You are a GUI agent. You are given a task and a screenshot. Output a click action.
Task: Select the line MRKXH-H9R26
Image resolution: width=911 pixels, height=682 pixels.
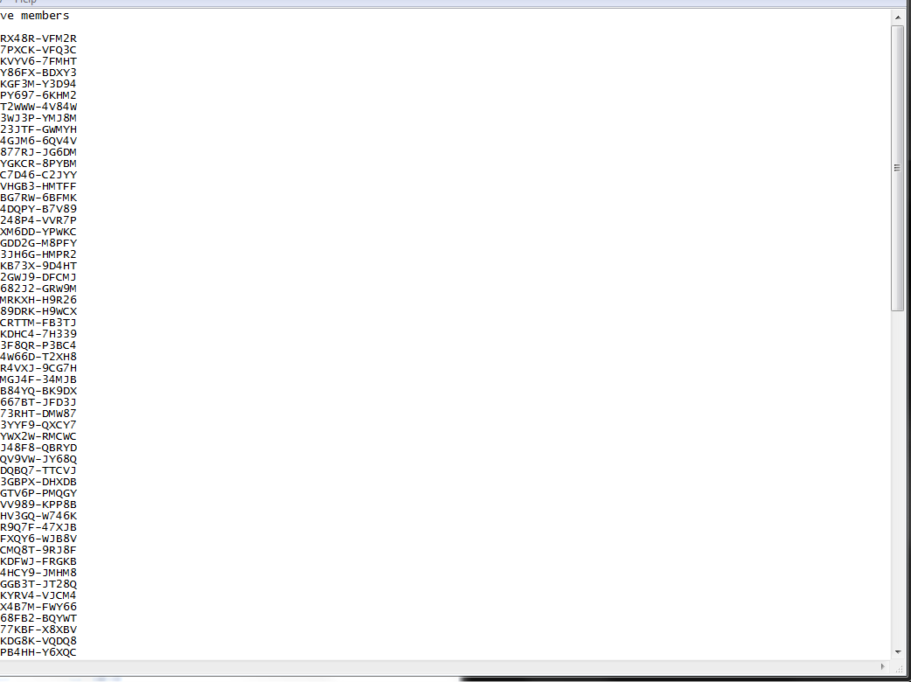[x=38, y=300]
